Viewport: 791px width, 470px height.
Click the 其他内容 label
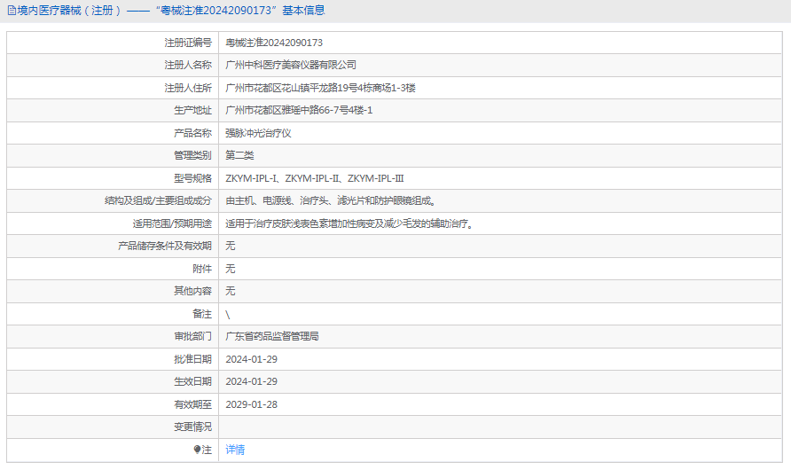click(x=192, y=291)
